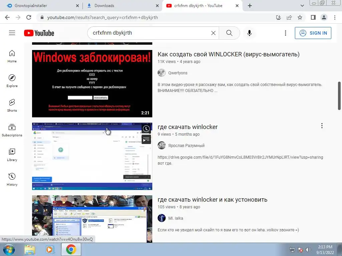This screenshot has width=342, height=256.
Task: Open Ml. lalka channel name
Action: coord(176,218)
